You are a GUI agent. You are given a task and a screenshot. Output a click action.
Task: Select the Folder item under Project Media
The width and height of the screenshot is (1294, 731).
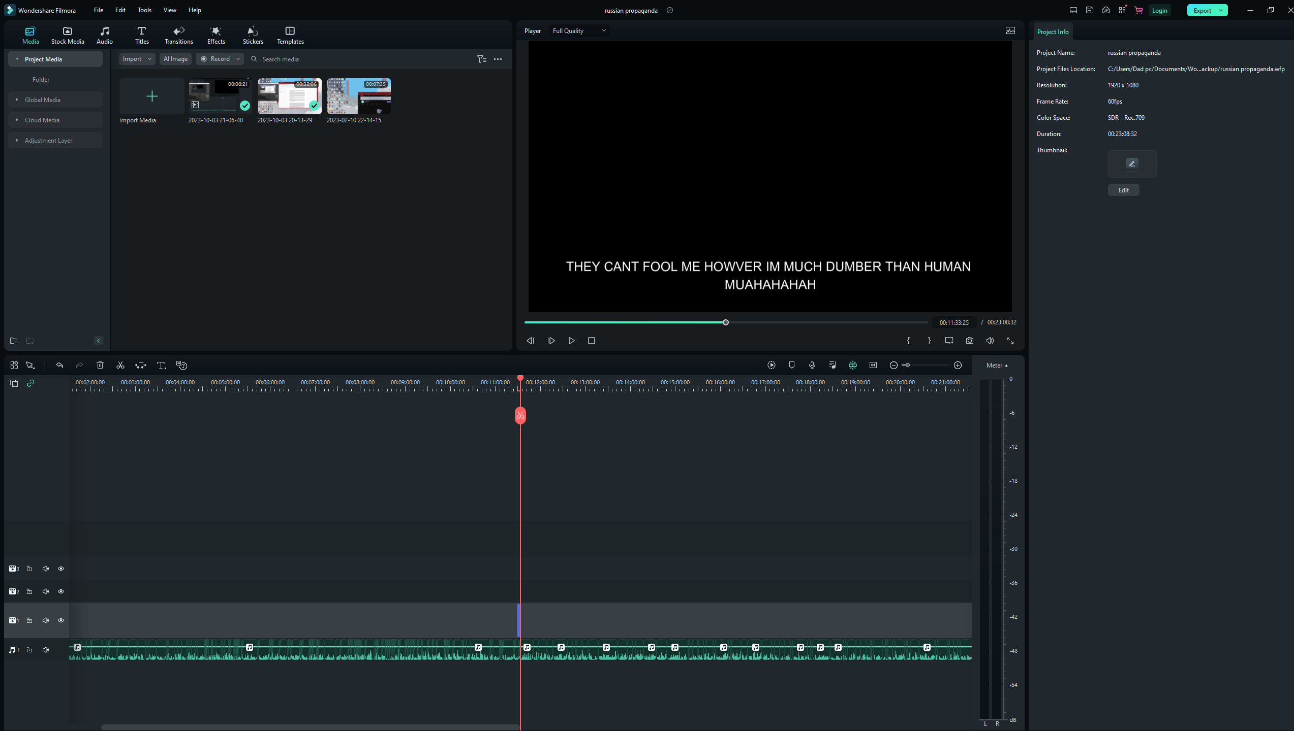click(41, 79)
